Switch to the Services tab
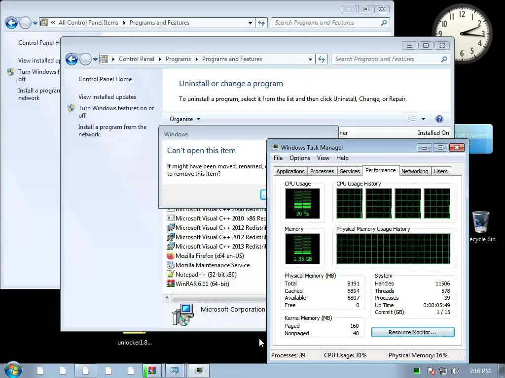The height and width of the screenshot is (378, 505). (350, 171)
